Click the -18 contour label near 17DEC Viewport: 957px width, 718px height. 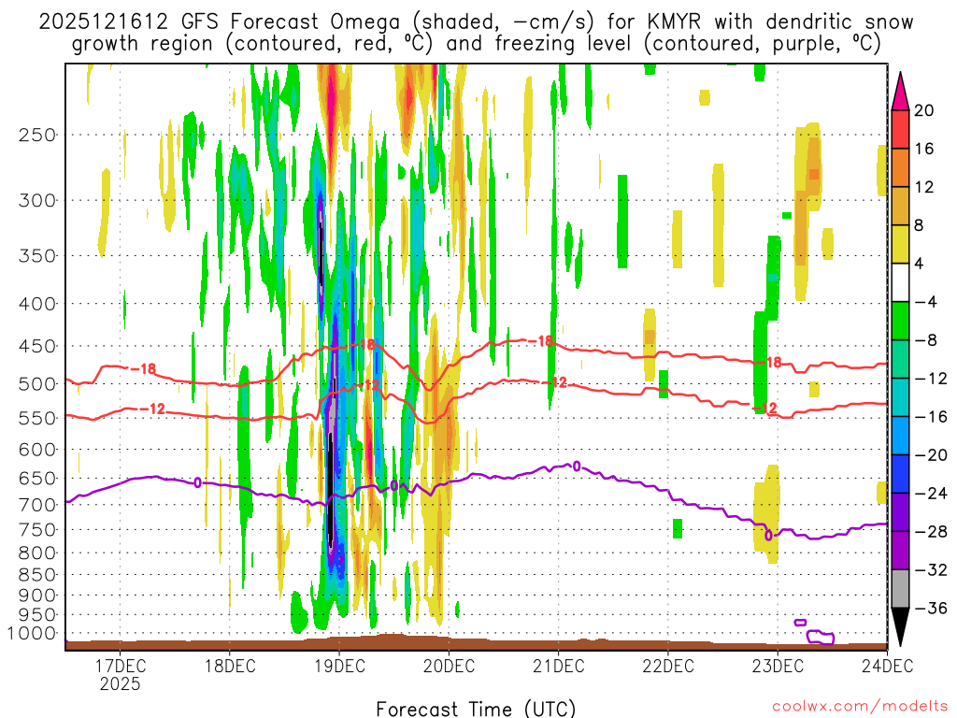pyautogui.click(x=143, y=368)
